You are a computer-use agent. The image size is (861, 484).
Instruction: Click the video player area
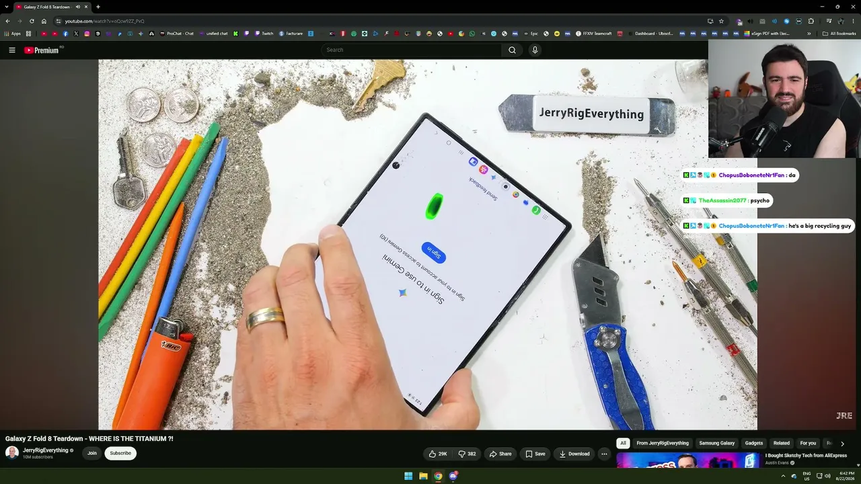click(428, 244)
